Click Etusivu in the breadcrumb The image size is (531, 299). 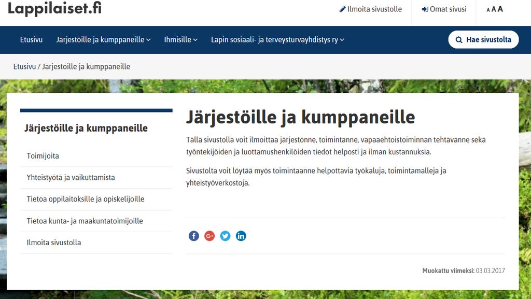pos(24,67)
